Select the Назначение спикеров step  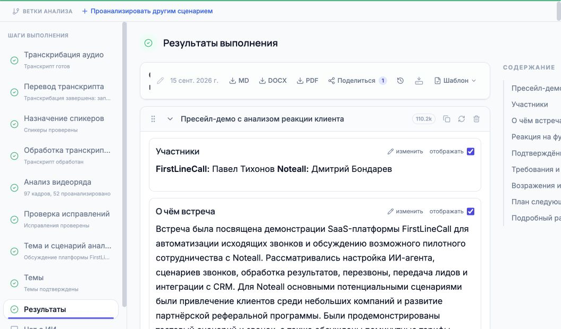coord(61,124)
